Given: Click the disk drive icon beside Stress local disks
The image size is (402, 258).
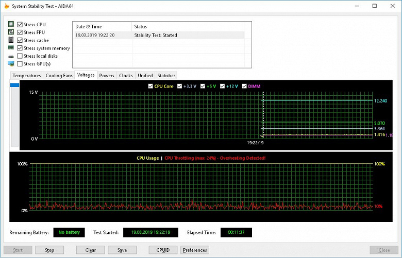Looking at the screenshot, I should (11, 56).
